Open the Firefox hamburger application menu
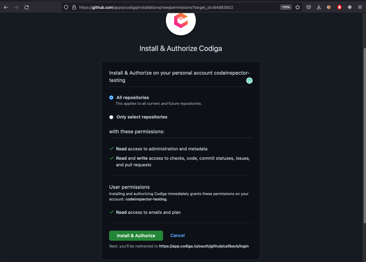 click(x=360, y=7)
